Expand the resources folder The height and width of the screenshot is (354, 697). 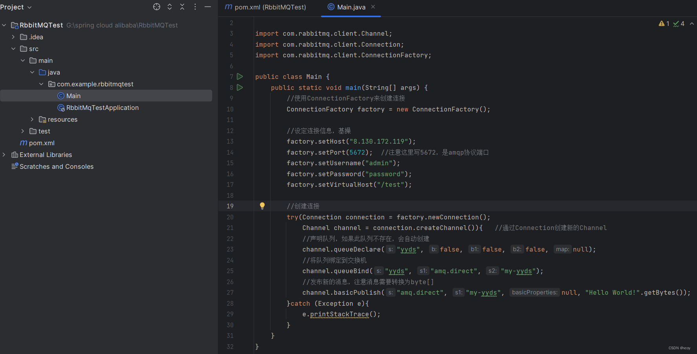[x=32, y=119]
